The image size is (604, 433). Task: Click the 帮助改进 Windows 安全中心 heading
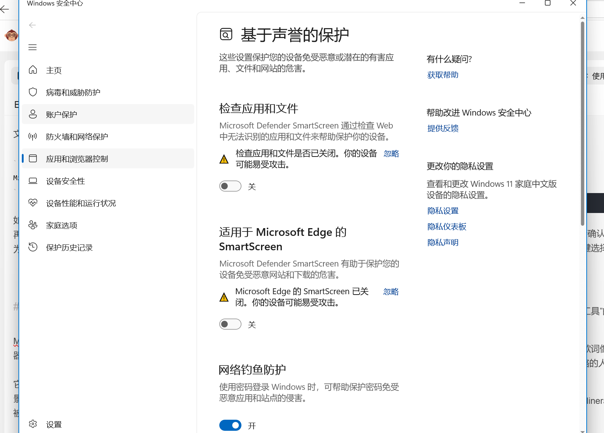click(479, 113)
